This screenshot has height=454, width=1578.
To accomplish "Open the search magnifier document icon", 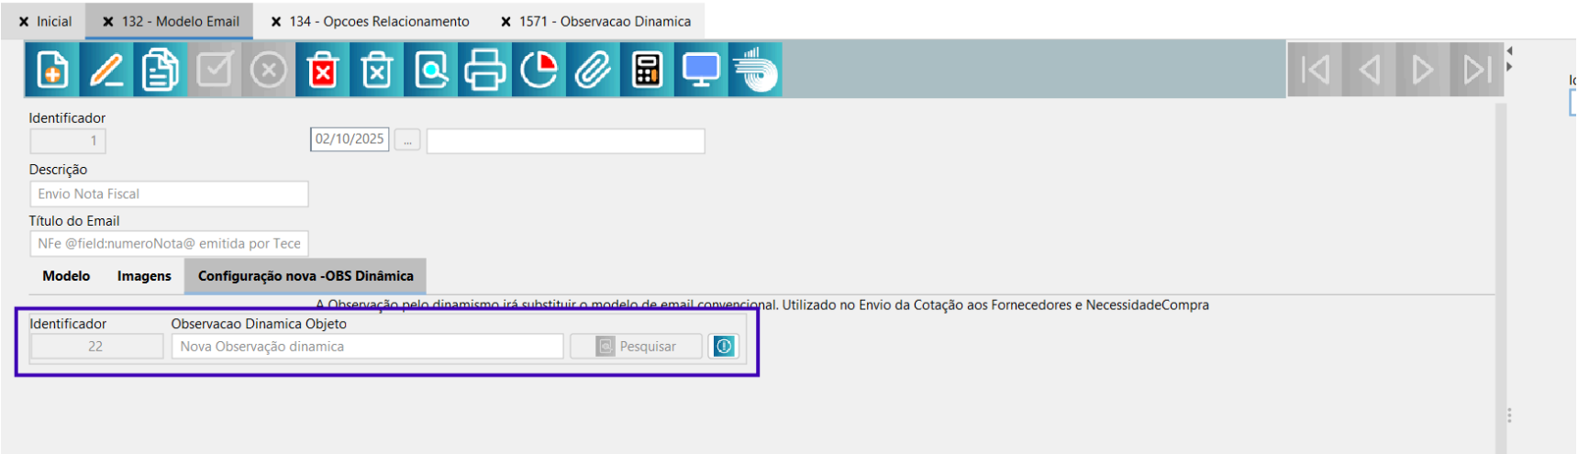I will (x=430, y=70).
